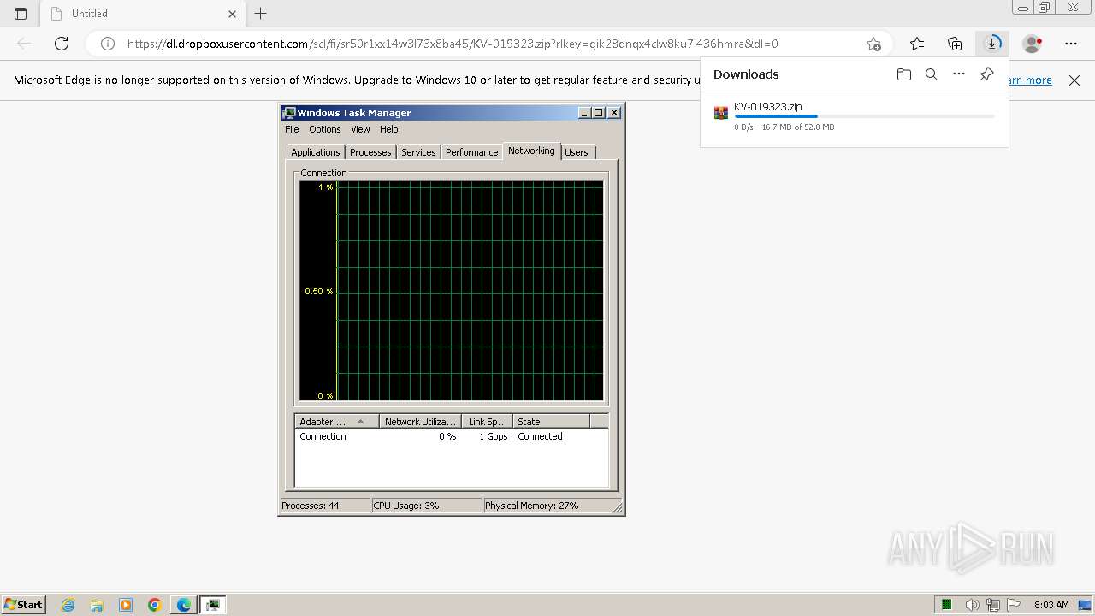Open the Edge profile avatar

point(1033,44)
